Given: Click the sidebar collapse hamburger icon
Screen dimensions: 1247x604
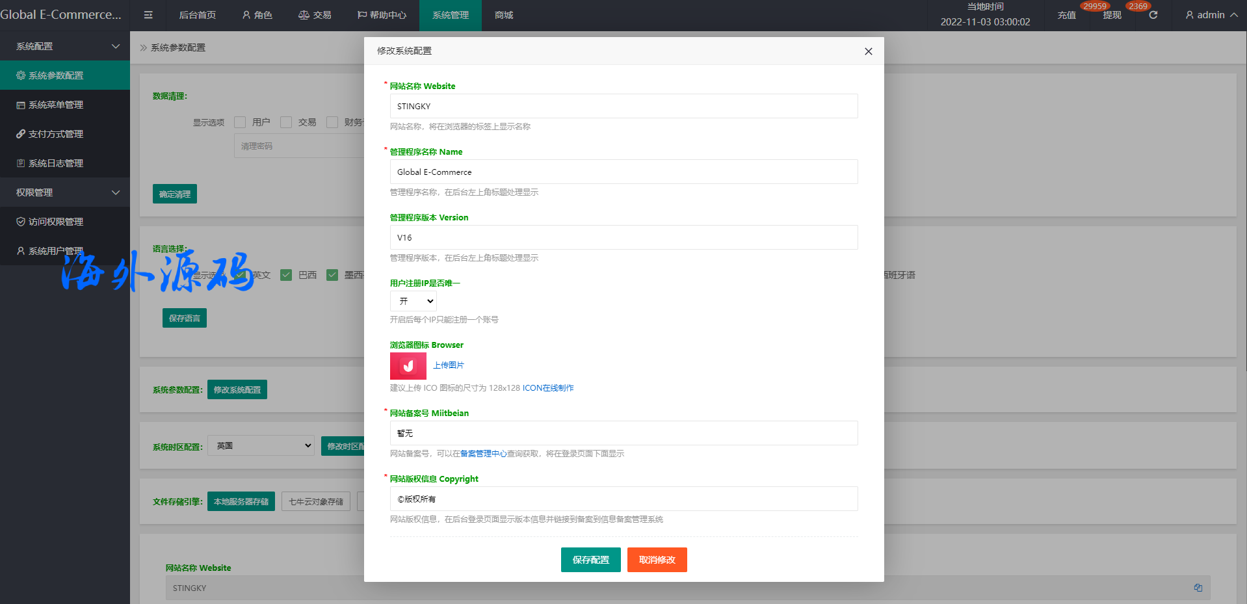Looking at the screenshot, I should pos(148,15).
